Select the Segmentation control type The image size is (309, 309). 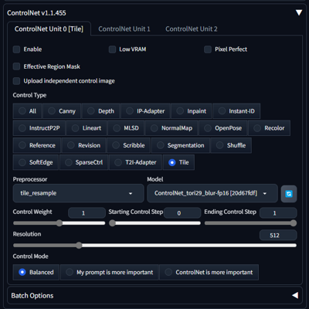point(180,145)
